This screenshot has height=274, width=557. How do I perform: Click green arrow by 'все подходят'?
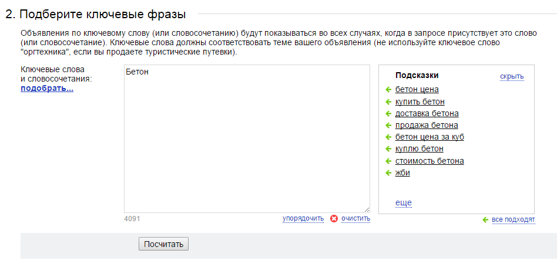(x=485, y=220)
